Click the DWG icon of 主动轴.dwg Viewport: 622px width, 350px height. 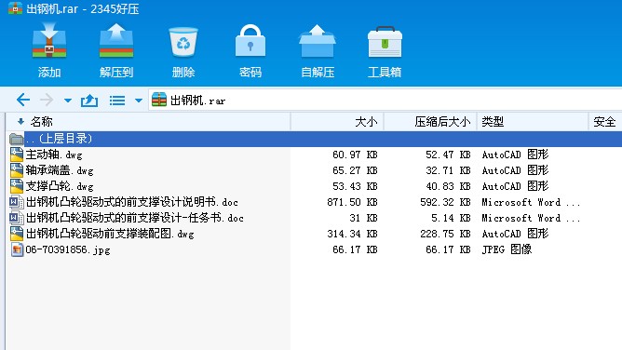point(16,155)
